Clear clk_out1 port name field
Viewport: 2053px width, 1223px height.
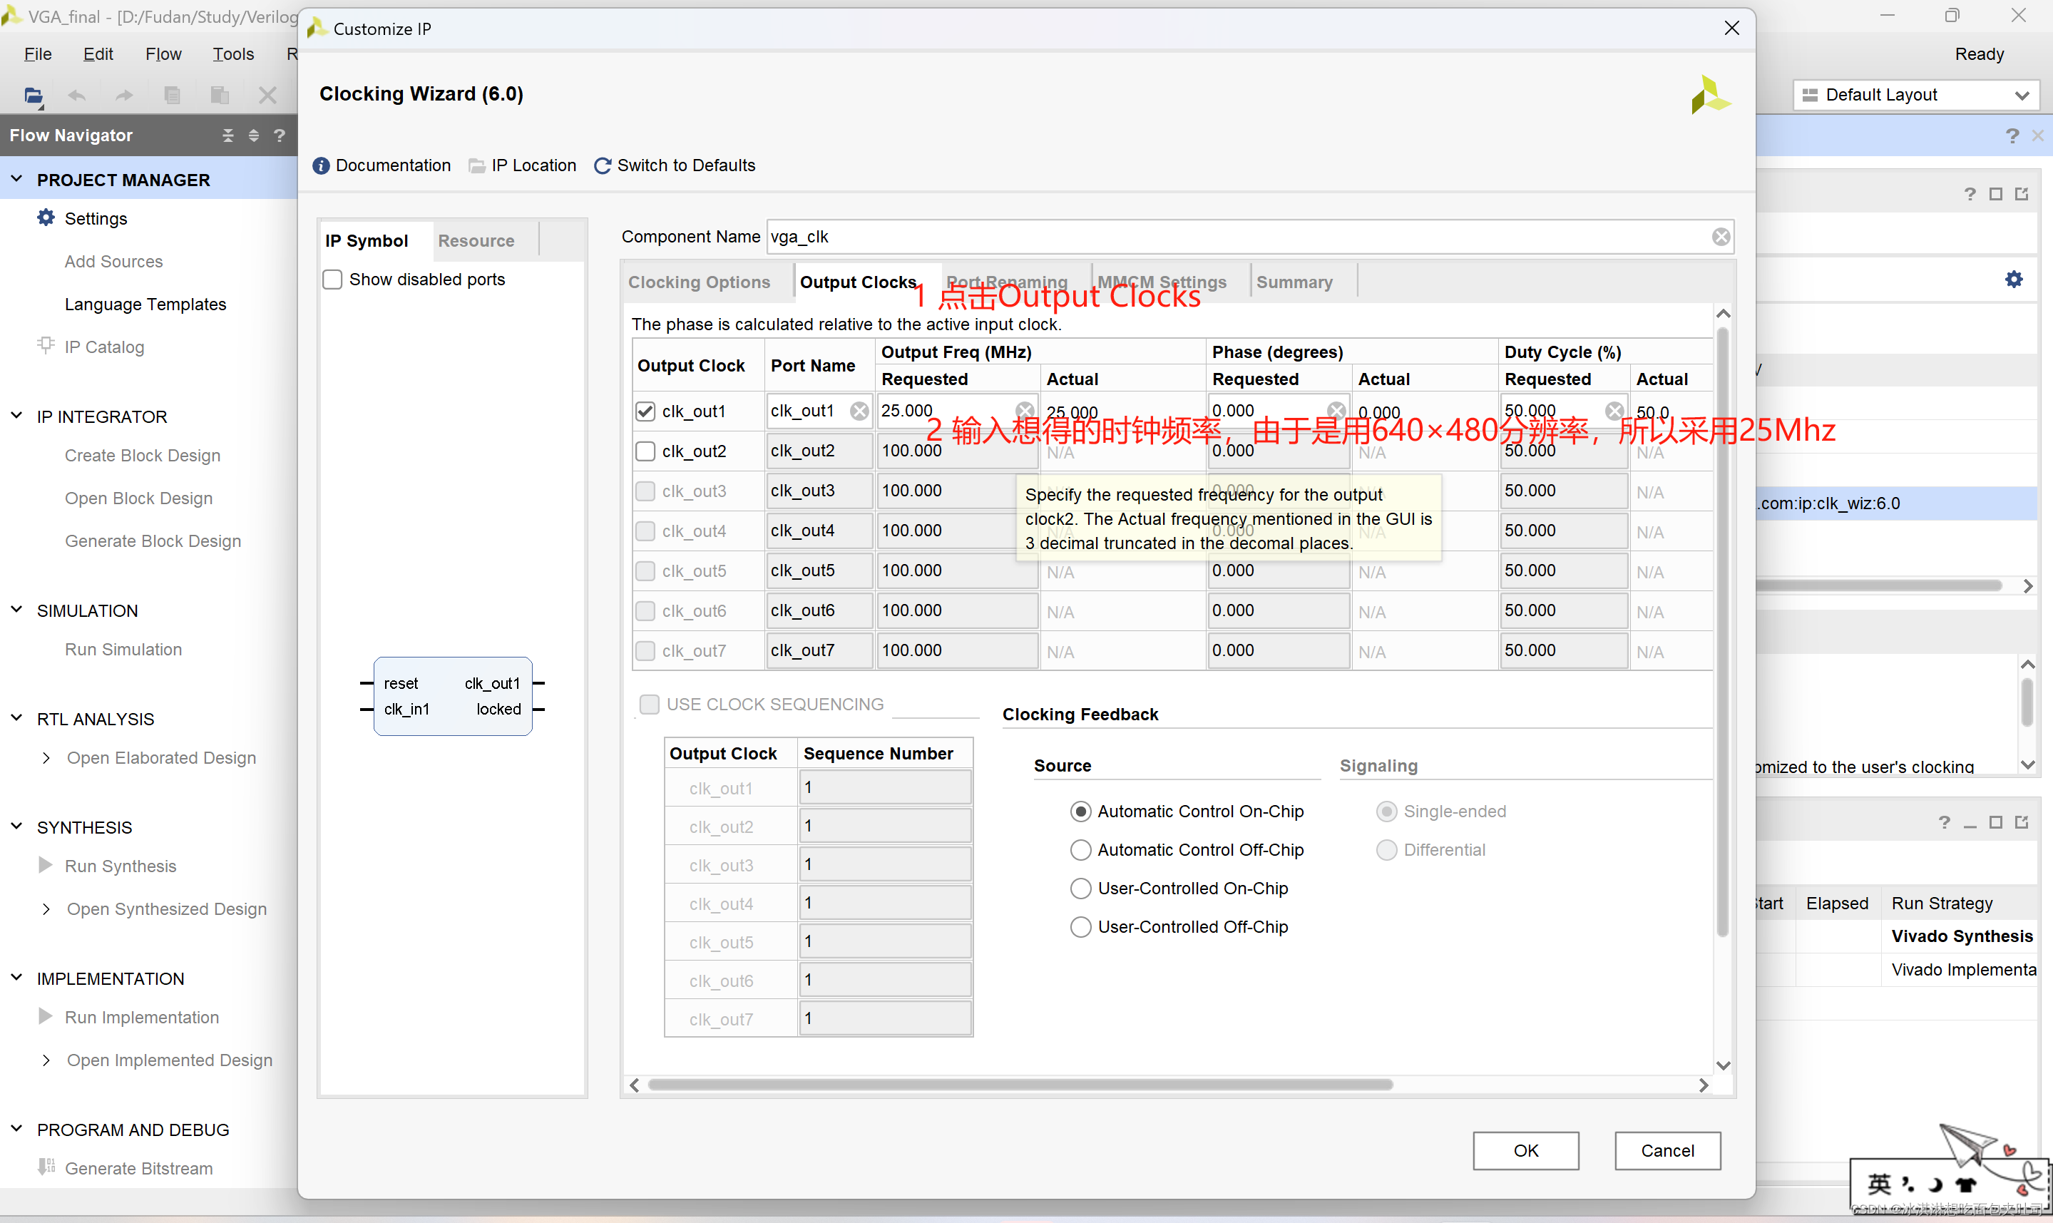[x=859, y=411]
